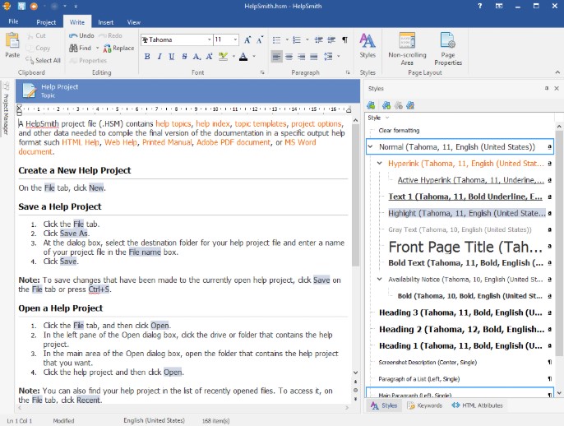This screenshot has height=426, width=564.
Task: Show paragraph marks with the pilcrow icon
Action: point(344,39)
